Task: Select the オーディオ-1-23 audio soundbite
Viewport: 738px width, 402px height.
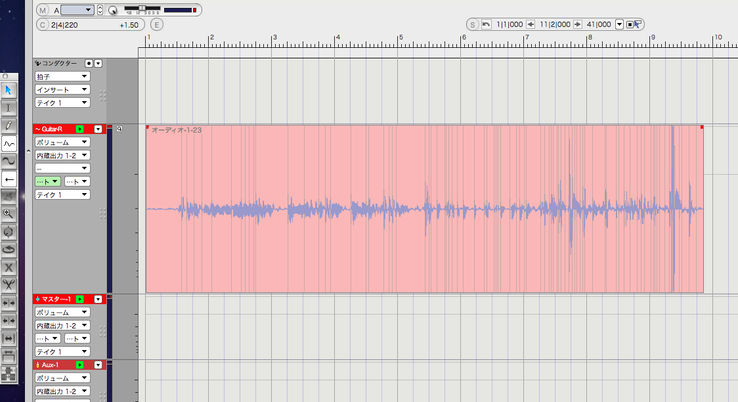Action: (425, 209)
